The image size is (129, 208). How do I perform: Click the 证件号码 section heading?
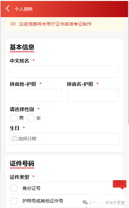click(22, 163)
